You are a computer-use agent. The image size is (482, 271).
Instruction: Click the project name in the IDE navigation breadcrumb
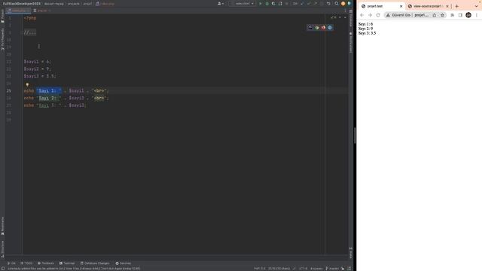22,4
